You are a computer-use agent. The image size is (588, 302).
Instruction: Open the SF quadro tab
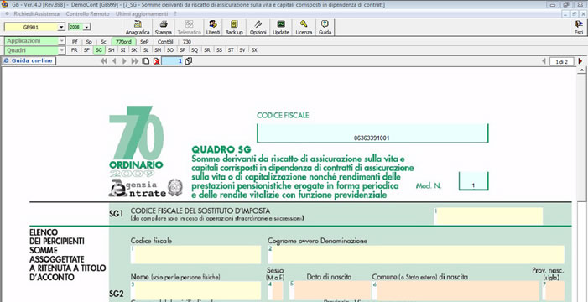pos(86,50)
